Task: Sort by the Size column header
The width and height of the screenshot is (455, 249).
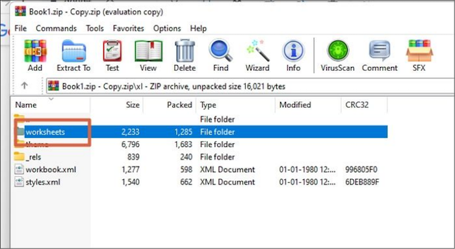Action: [x=116, y=105]
